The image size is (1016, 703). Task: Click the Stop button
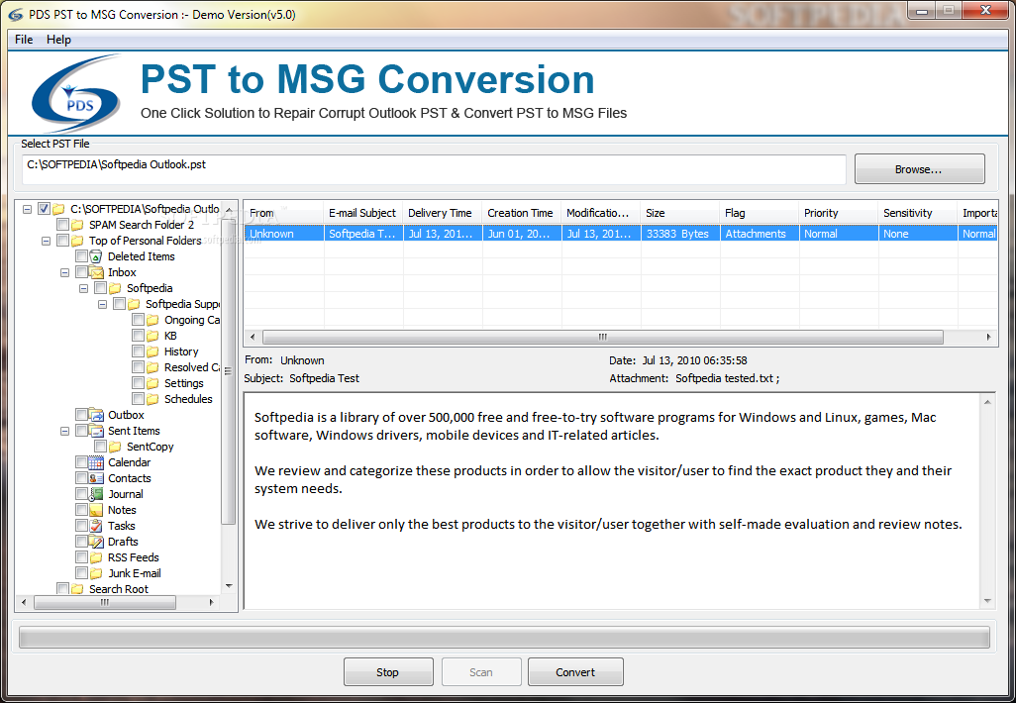click(x=388, y=672)
